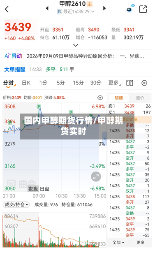Tap the 郑 exchange badge icon

60,12
